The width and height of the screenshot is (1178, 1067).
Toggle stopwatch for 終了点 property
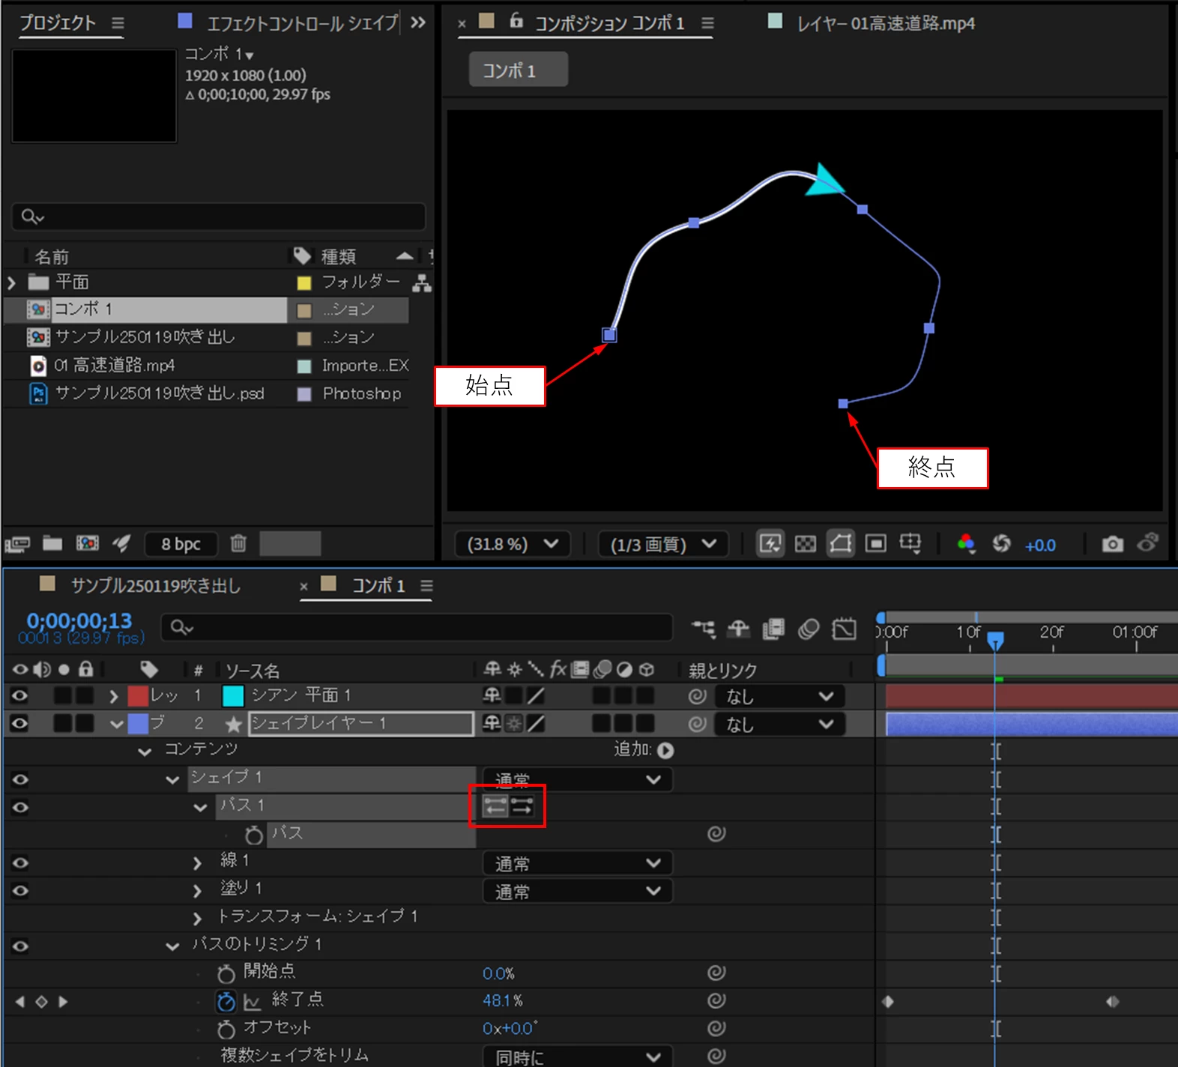(226, 1001)
